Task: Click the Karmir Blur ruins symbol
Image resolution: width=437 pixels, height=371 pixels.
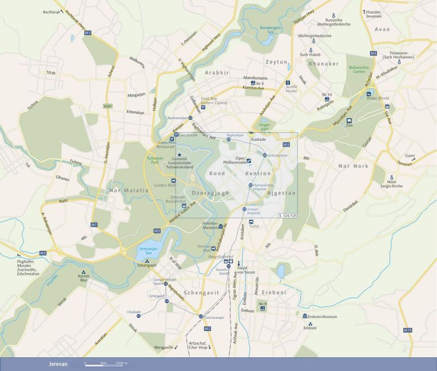Action: pos(84,273)
